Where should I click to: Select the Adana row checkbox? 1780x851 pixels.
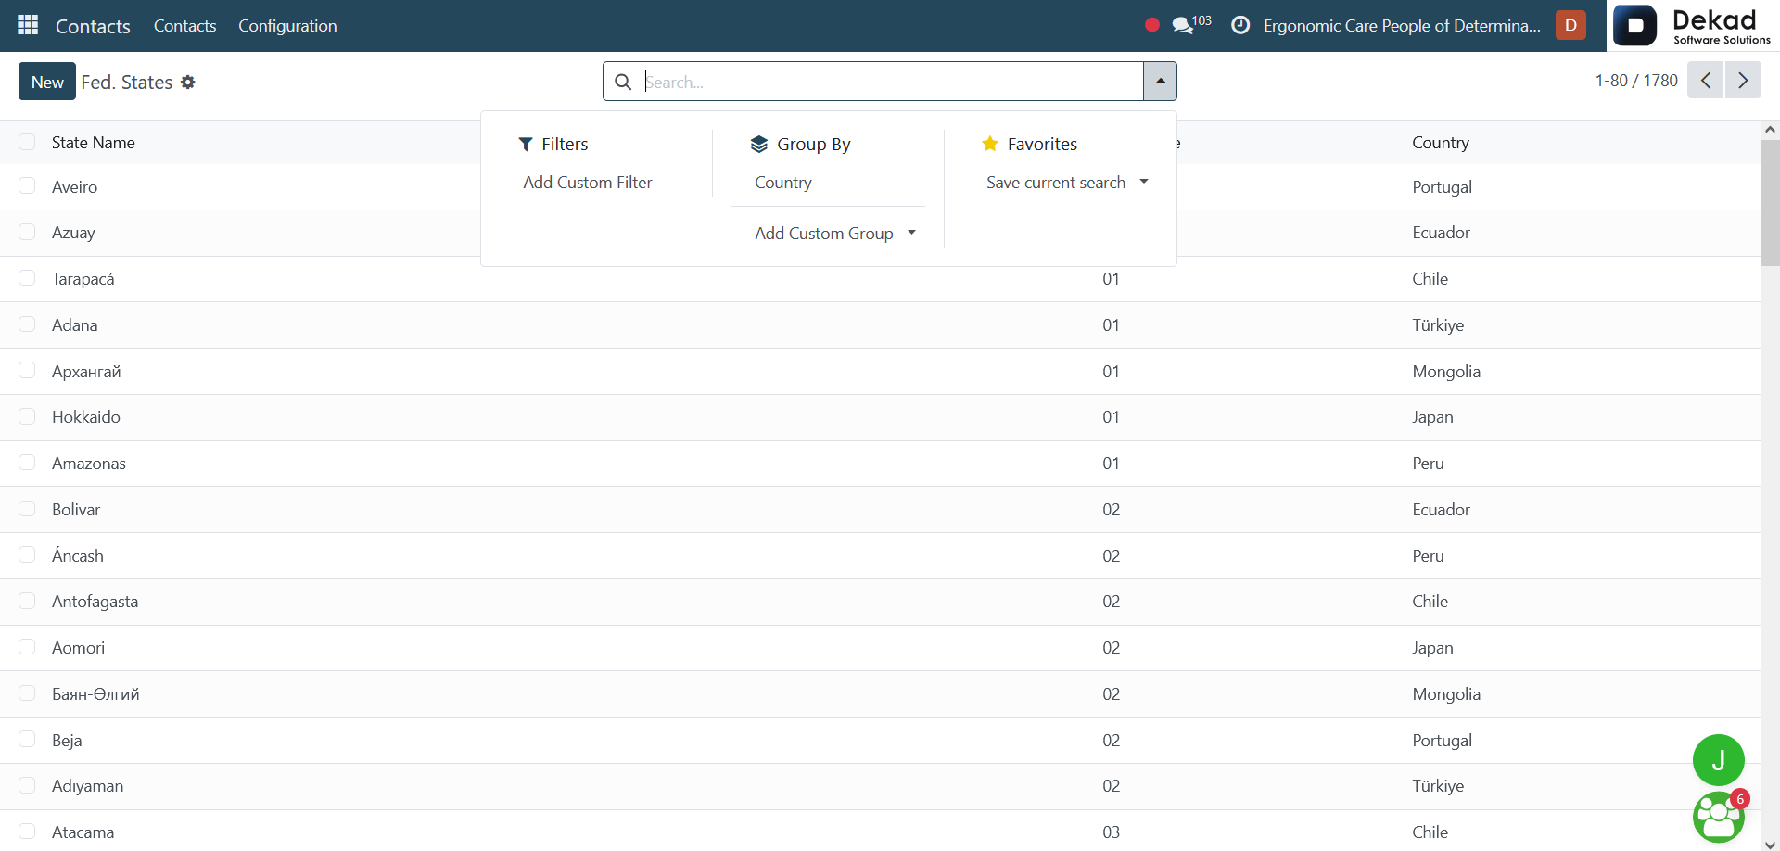pyautogui.click(x=27, y=324)
